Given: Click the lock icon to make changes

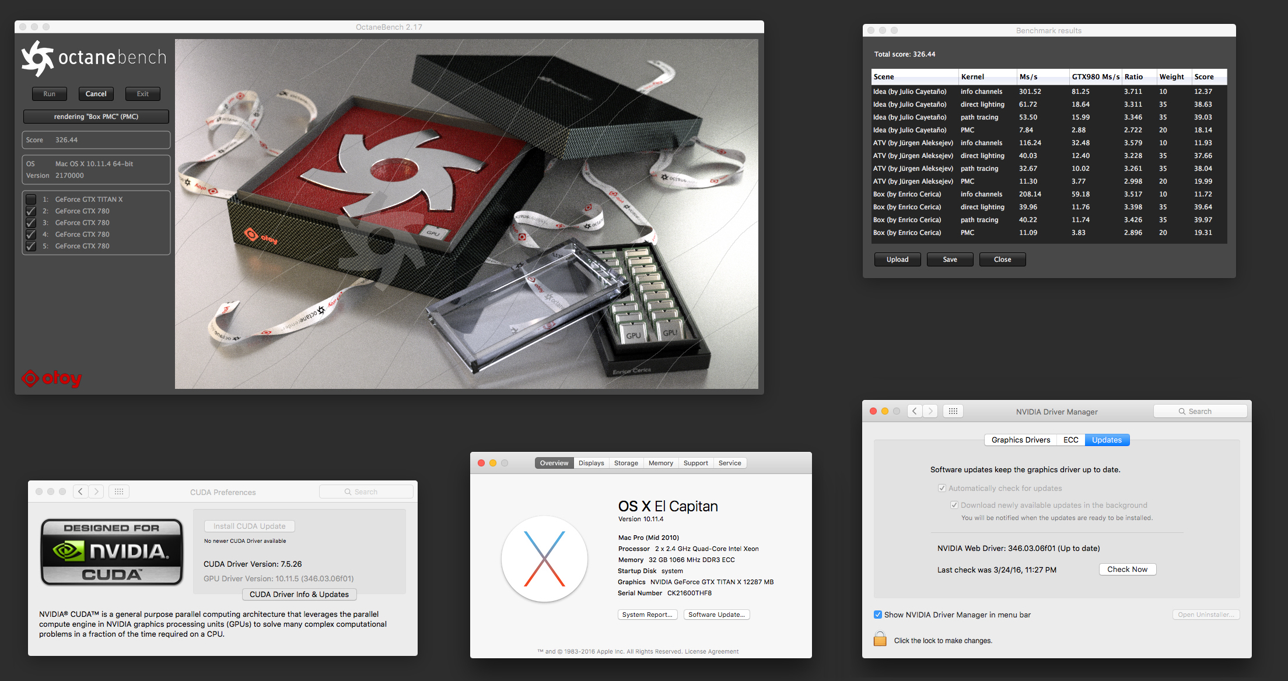Looking at the screenshot, I should pos(880,639).
